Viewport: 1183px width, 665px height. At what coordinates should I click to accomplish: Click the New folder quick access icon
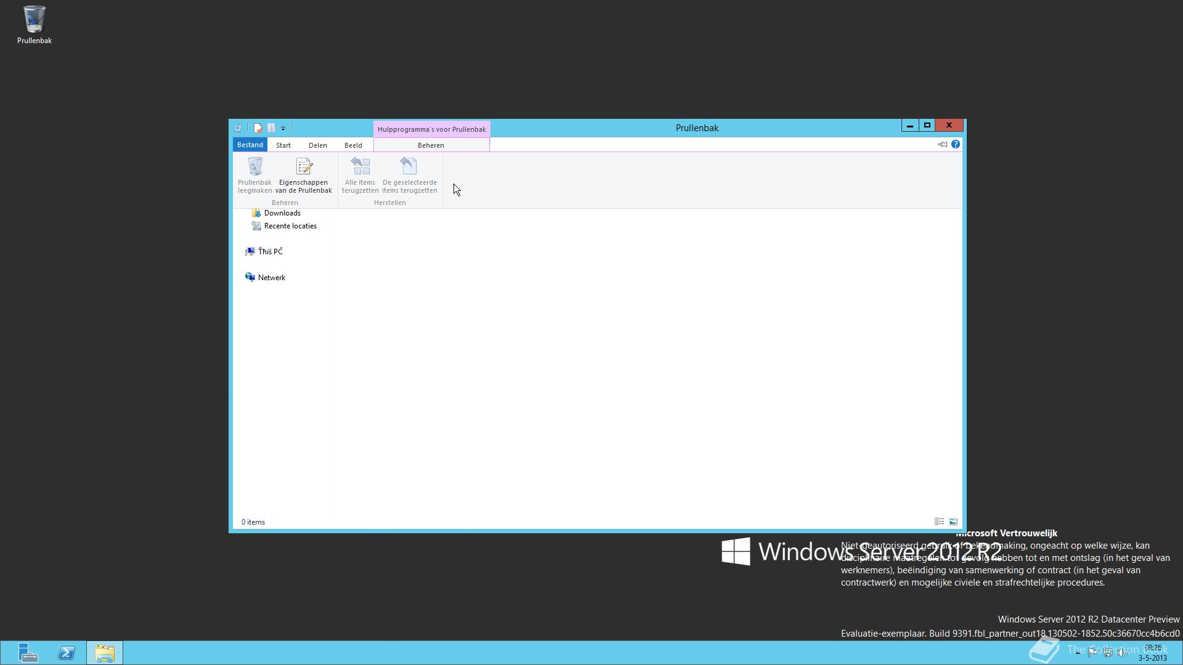coord(271,128)
